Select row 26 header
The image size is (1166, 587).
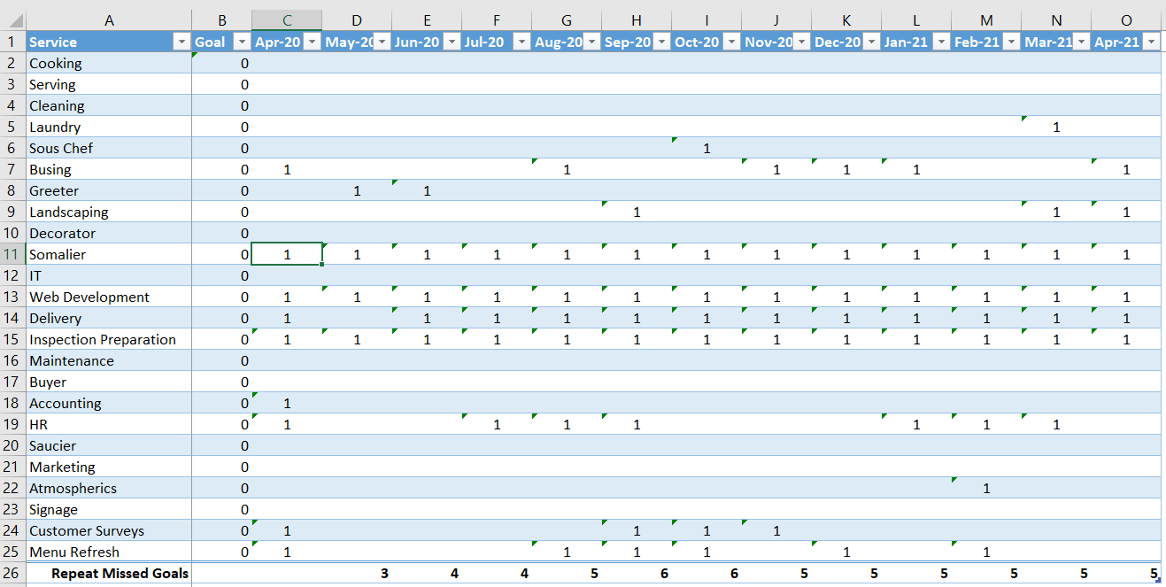(x=12, y=573)
